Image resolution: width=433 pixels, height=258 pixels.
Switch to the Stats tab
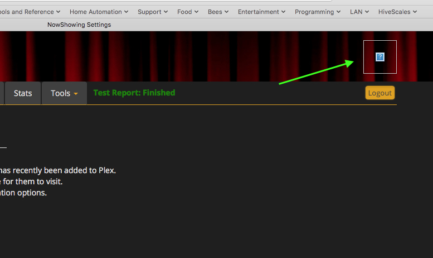[23, 93]
